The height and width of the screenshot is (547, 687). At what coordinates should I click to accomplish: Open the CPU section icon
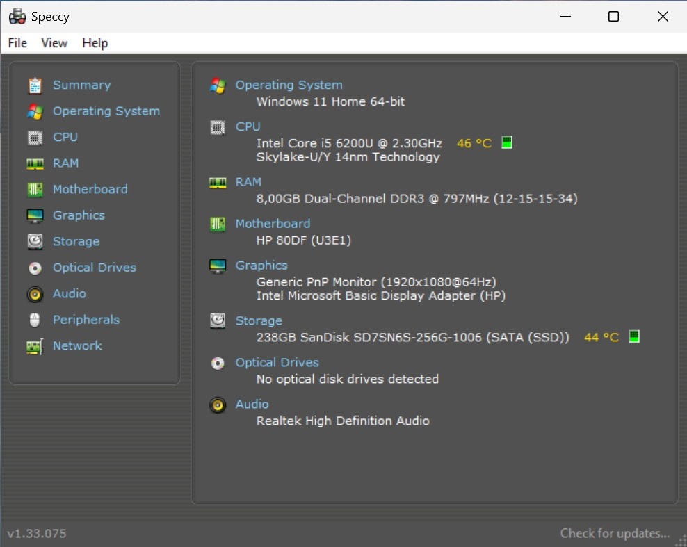(x=34, y=137)
